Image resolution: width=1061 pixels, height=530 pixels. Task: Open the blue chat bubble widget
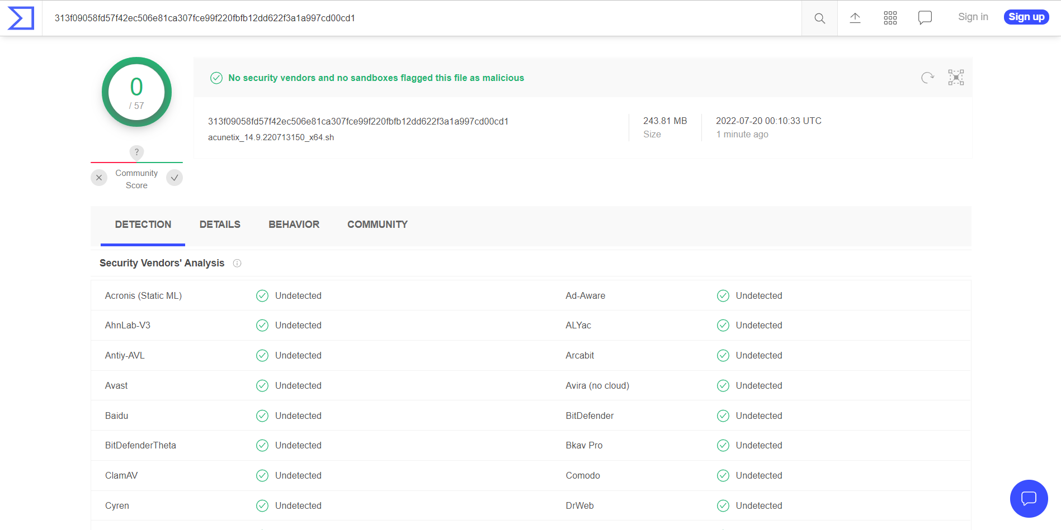[1029, 498]
